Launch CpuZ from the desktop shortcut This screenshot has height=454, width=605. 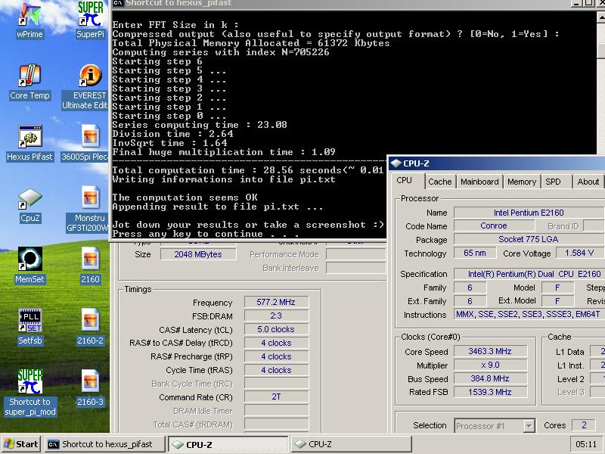point(29,204)
